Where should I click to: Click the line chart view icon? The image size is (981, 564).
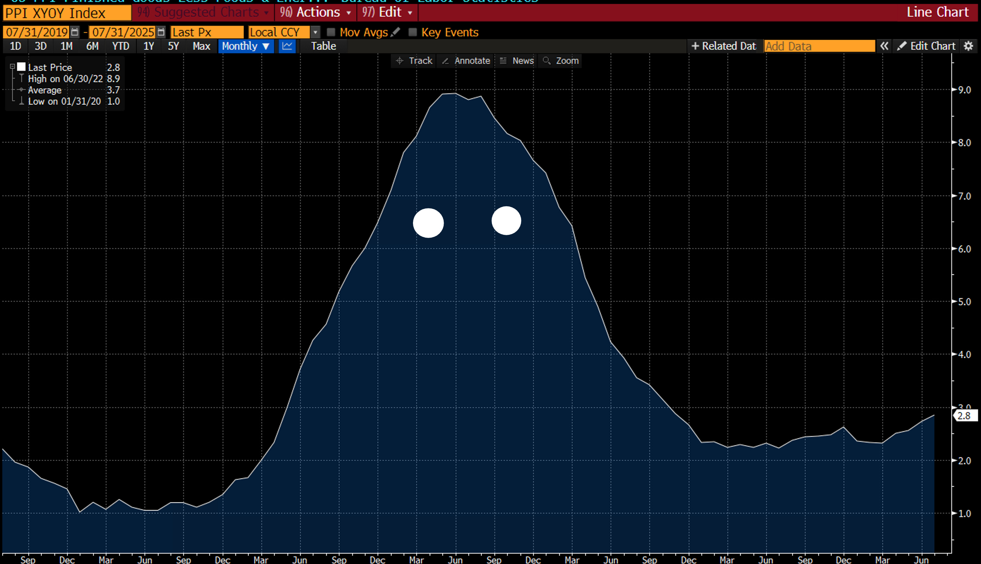point(287,46)
